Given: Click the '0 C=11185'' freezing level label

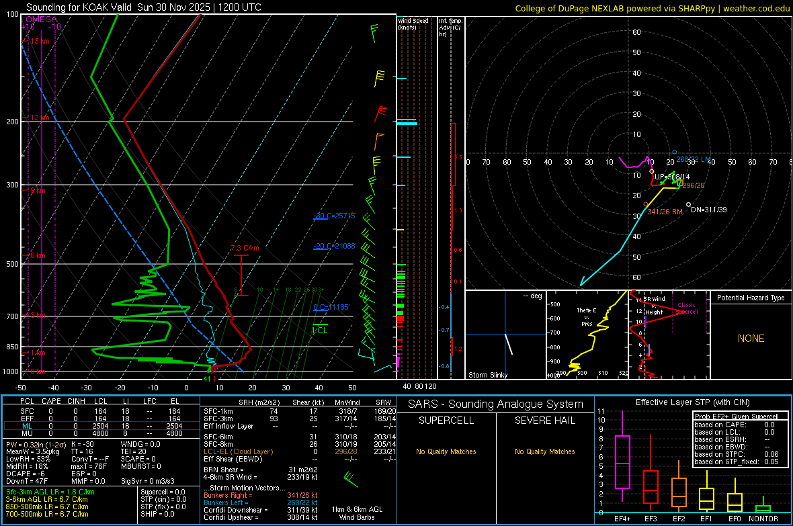Looking at the screenshot, I should click(331, 307).
